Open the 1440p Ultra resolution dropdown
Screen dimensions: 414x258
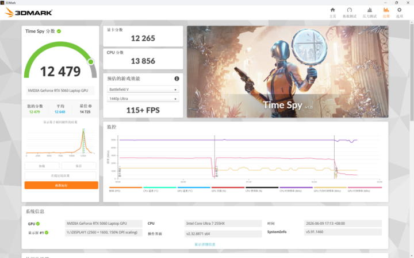[143, 99]
